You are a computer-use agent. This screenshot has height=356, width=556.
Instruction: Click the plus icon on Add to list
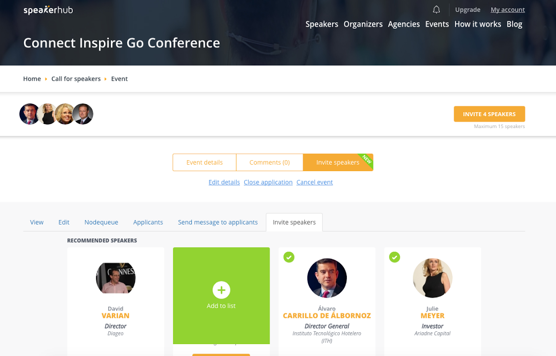[x=221, y=290]
